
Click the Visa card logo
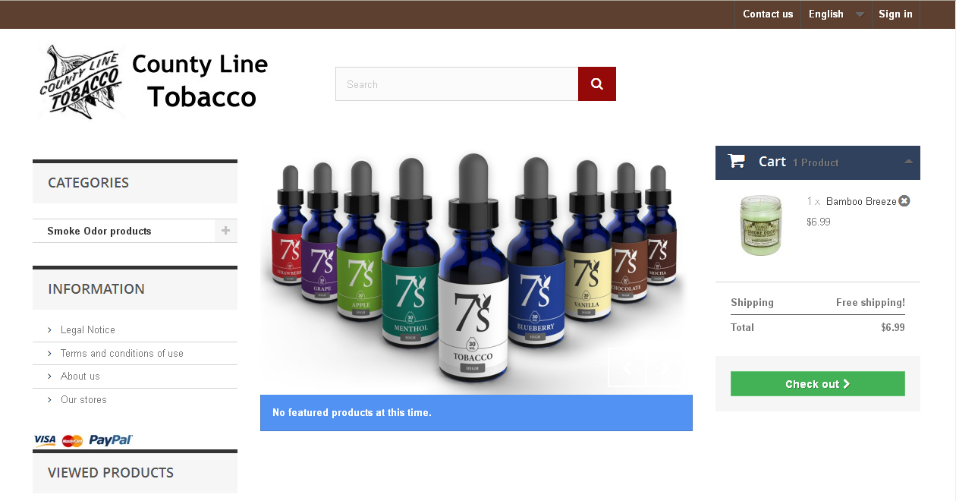tap(45, 440)
